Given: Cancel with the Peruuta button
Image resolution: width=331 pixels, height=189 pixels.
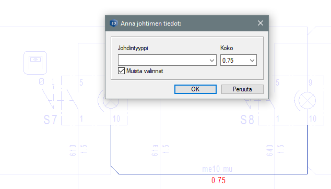Looking at the screenshot, I should [x=242, y=89].
